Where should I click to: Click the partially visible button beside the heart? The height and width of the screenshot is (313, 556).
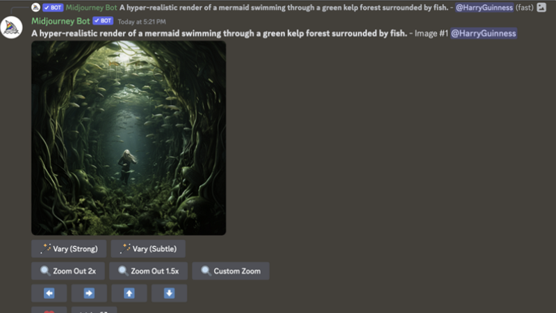(95, 310)
